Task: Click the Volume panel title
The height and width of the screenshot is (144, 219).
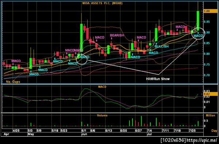Action: 102,115
